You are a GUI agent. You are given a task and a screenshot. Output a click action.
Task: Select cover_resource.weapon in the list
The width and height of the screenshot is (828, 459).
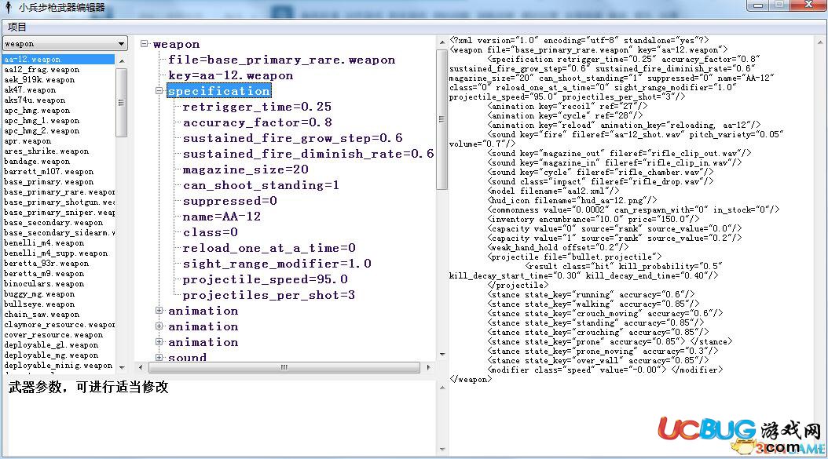pyautogui.click(x=53, y=334)
